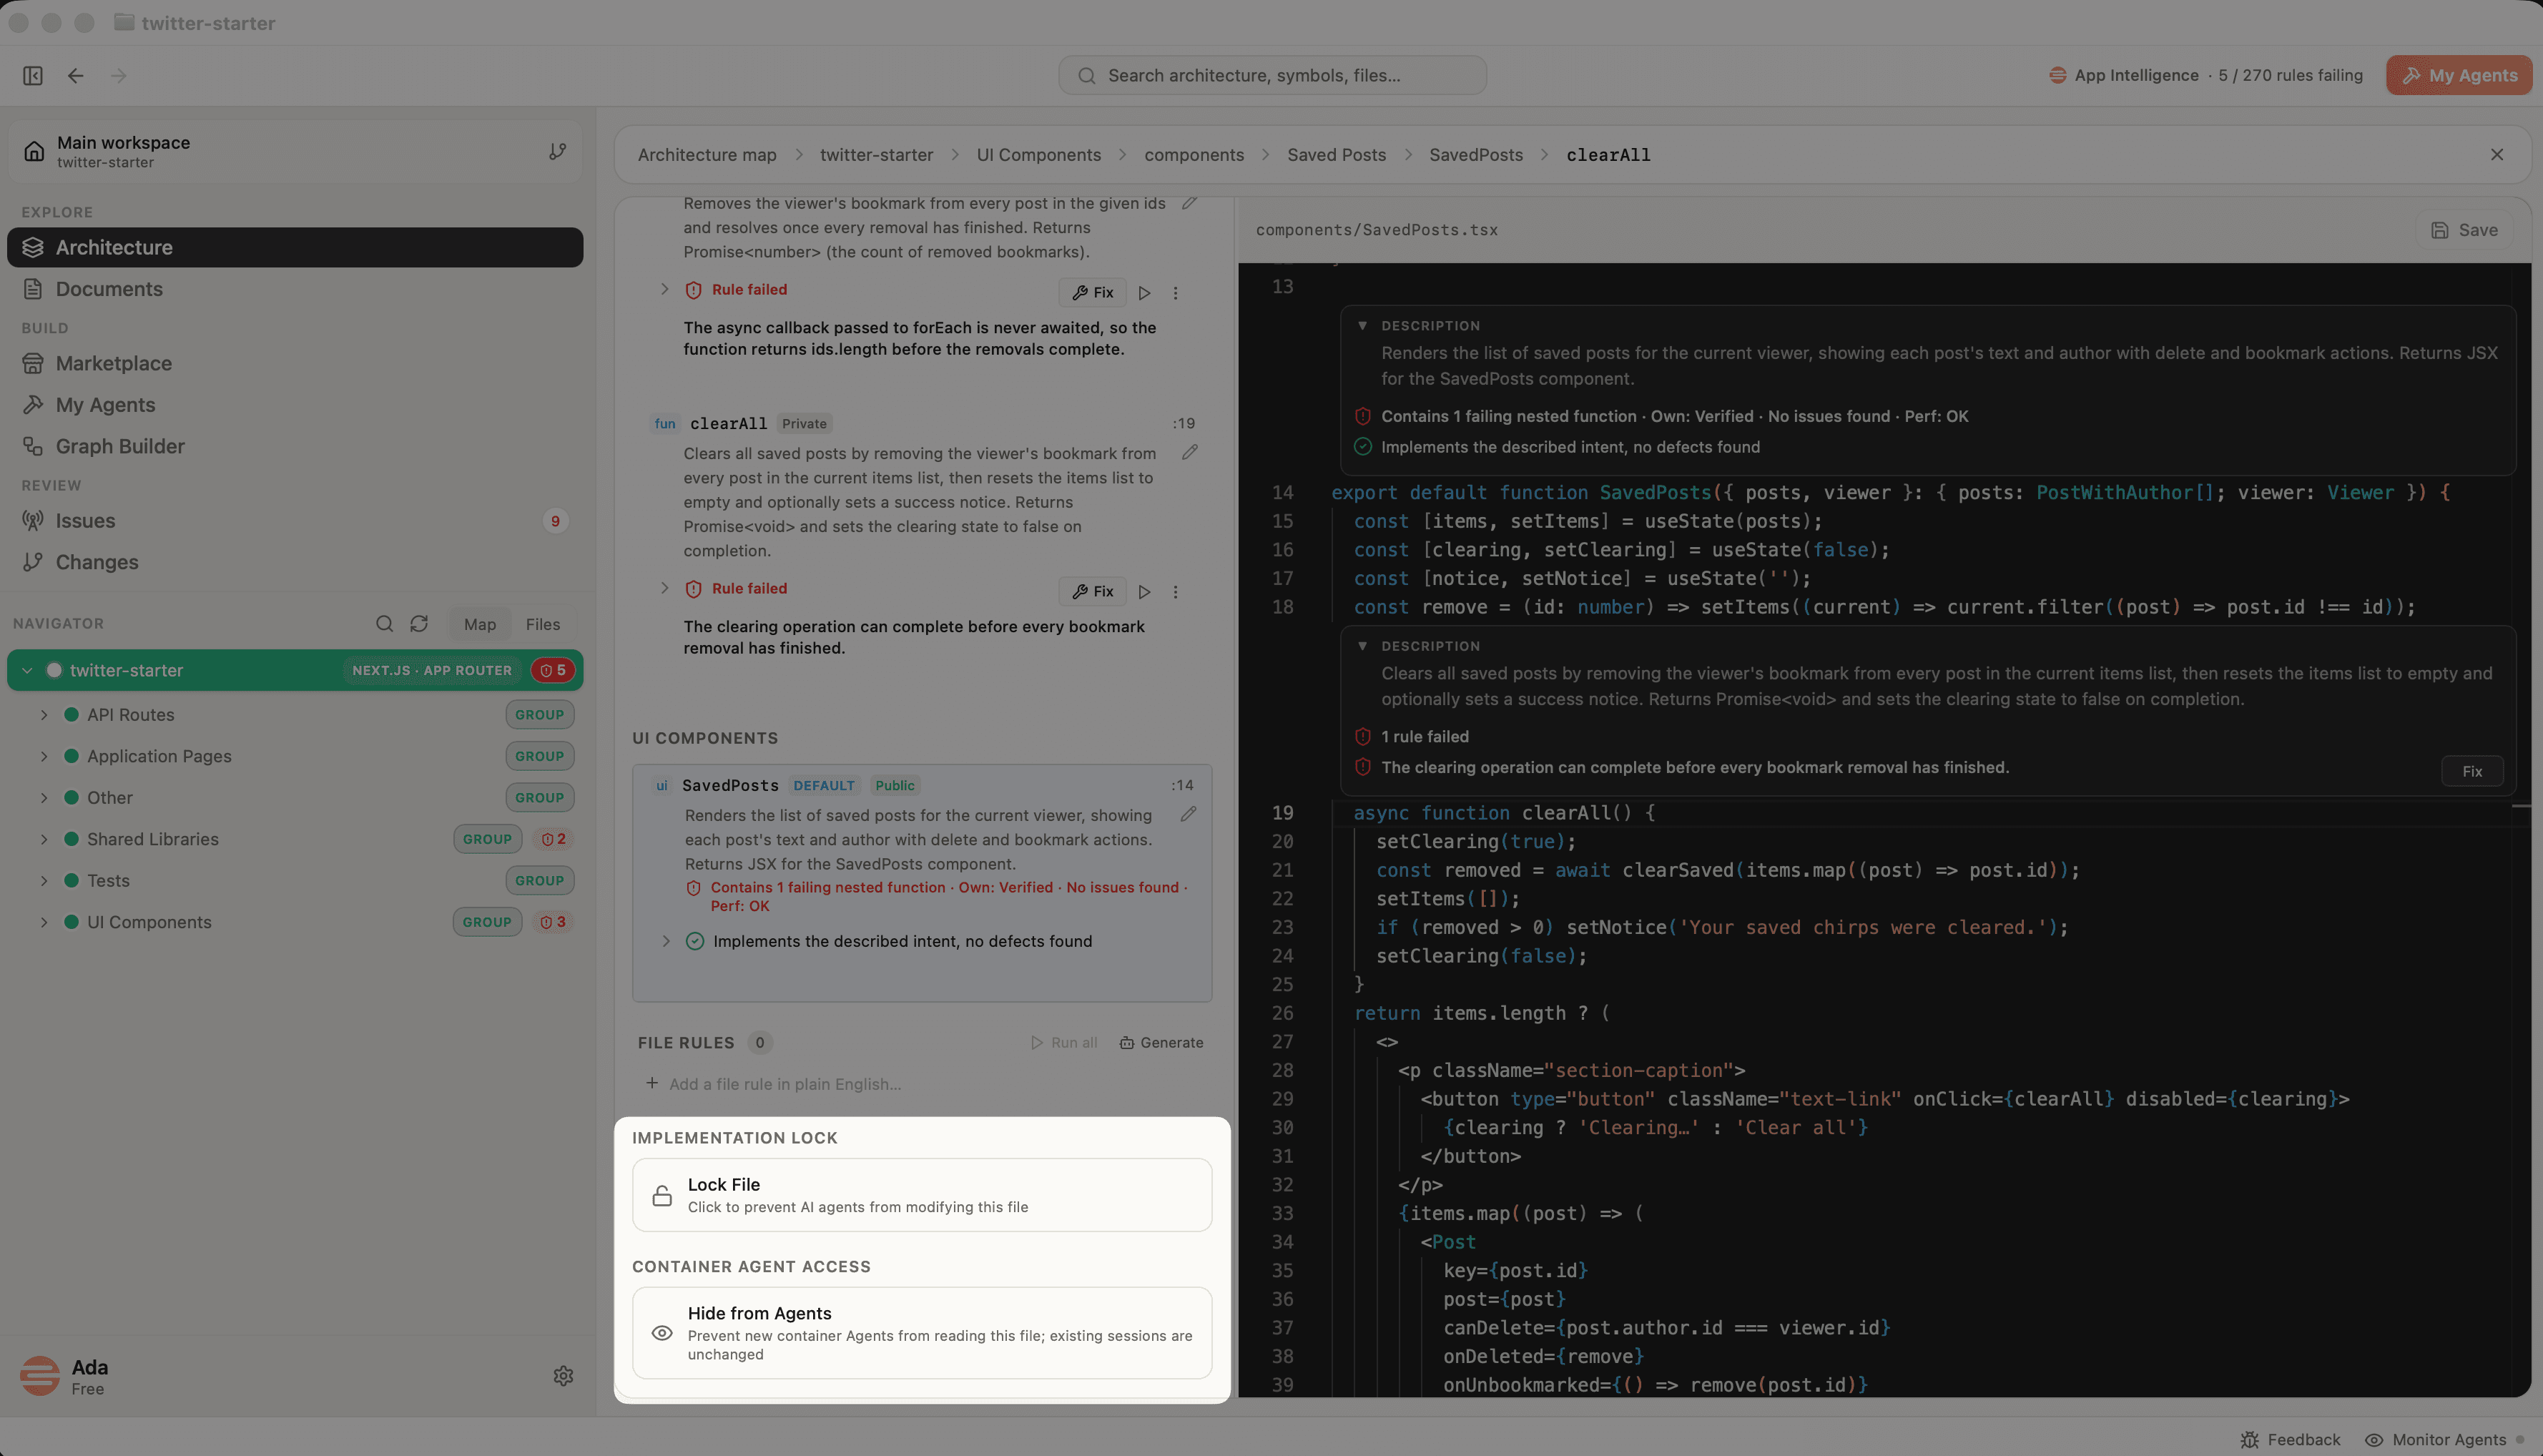Click the navigator refresh icon

point(419,623)
